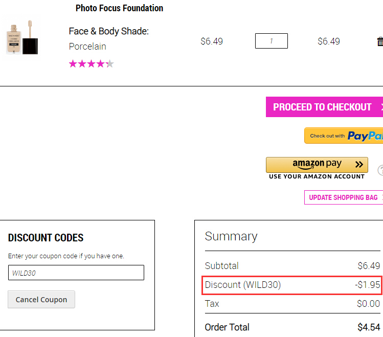This screenshot has width=383, height=337.
Task: Click the Subtotal amount in Summary
Action: click(x=369, y=266)
